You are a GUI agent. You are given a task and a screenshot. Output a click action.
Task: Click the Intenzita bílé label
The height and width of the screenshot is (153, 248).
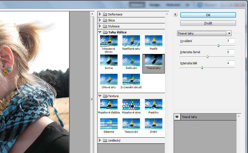(189, 63)
